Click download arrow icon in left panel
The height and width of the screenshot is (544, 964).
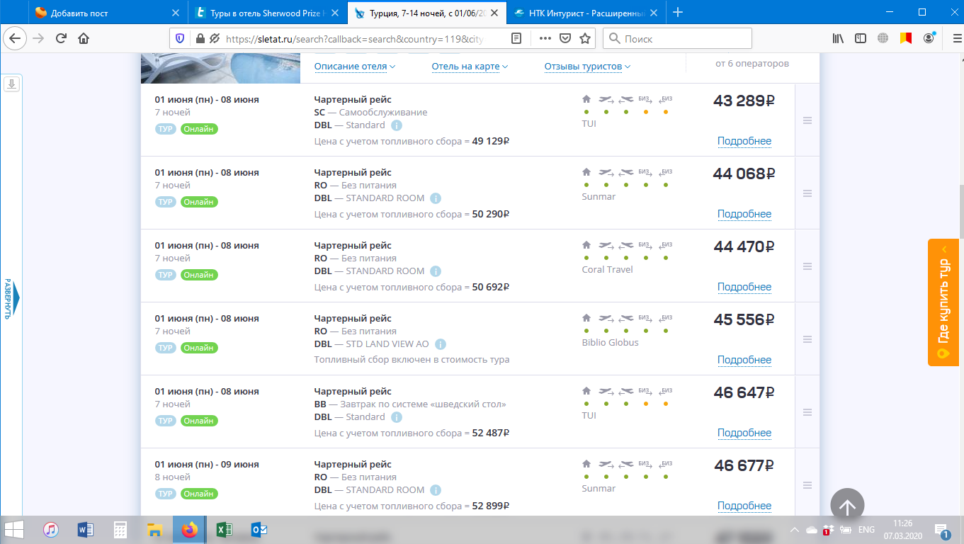[11, 84]
